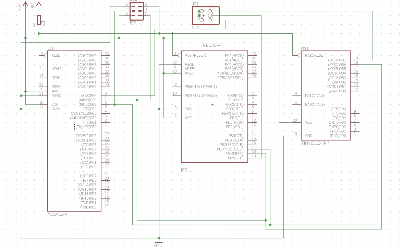Click the PC6(/RESET) pin on MEGA8

point(195,55)
